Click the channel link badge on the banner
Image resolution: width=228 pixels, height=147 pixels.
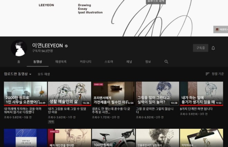pyautogui.click(x=221, y=29)
